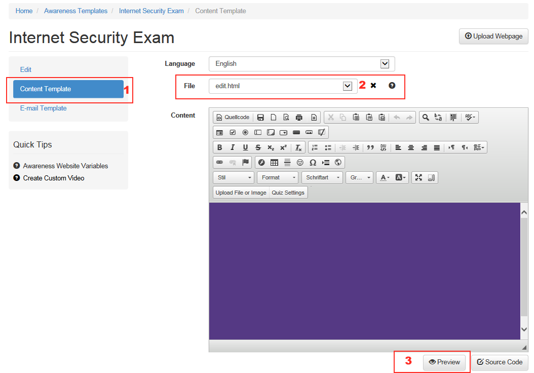Click the document preview magnifier icon
The height and width of the screenshot is (373, 534).
(286, 117)
